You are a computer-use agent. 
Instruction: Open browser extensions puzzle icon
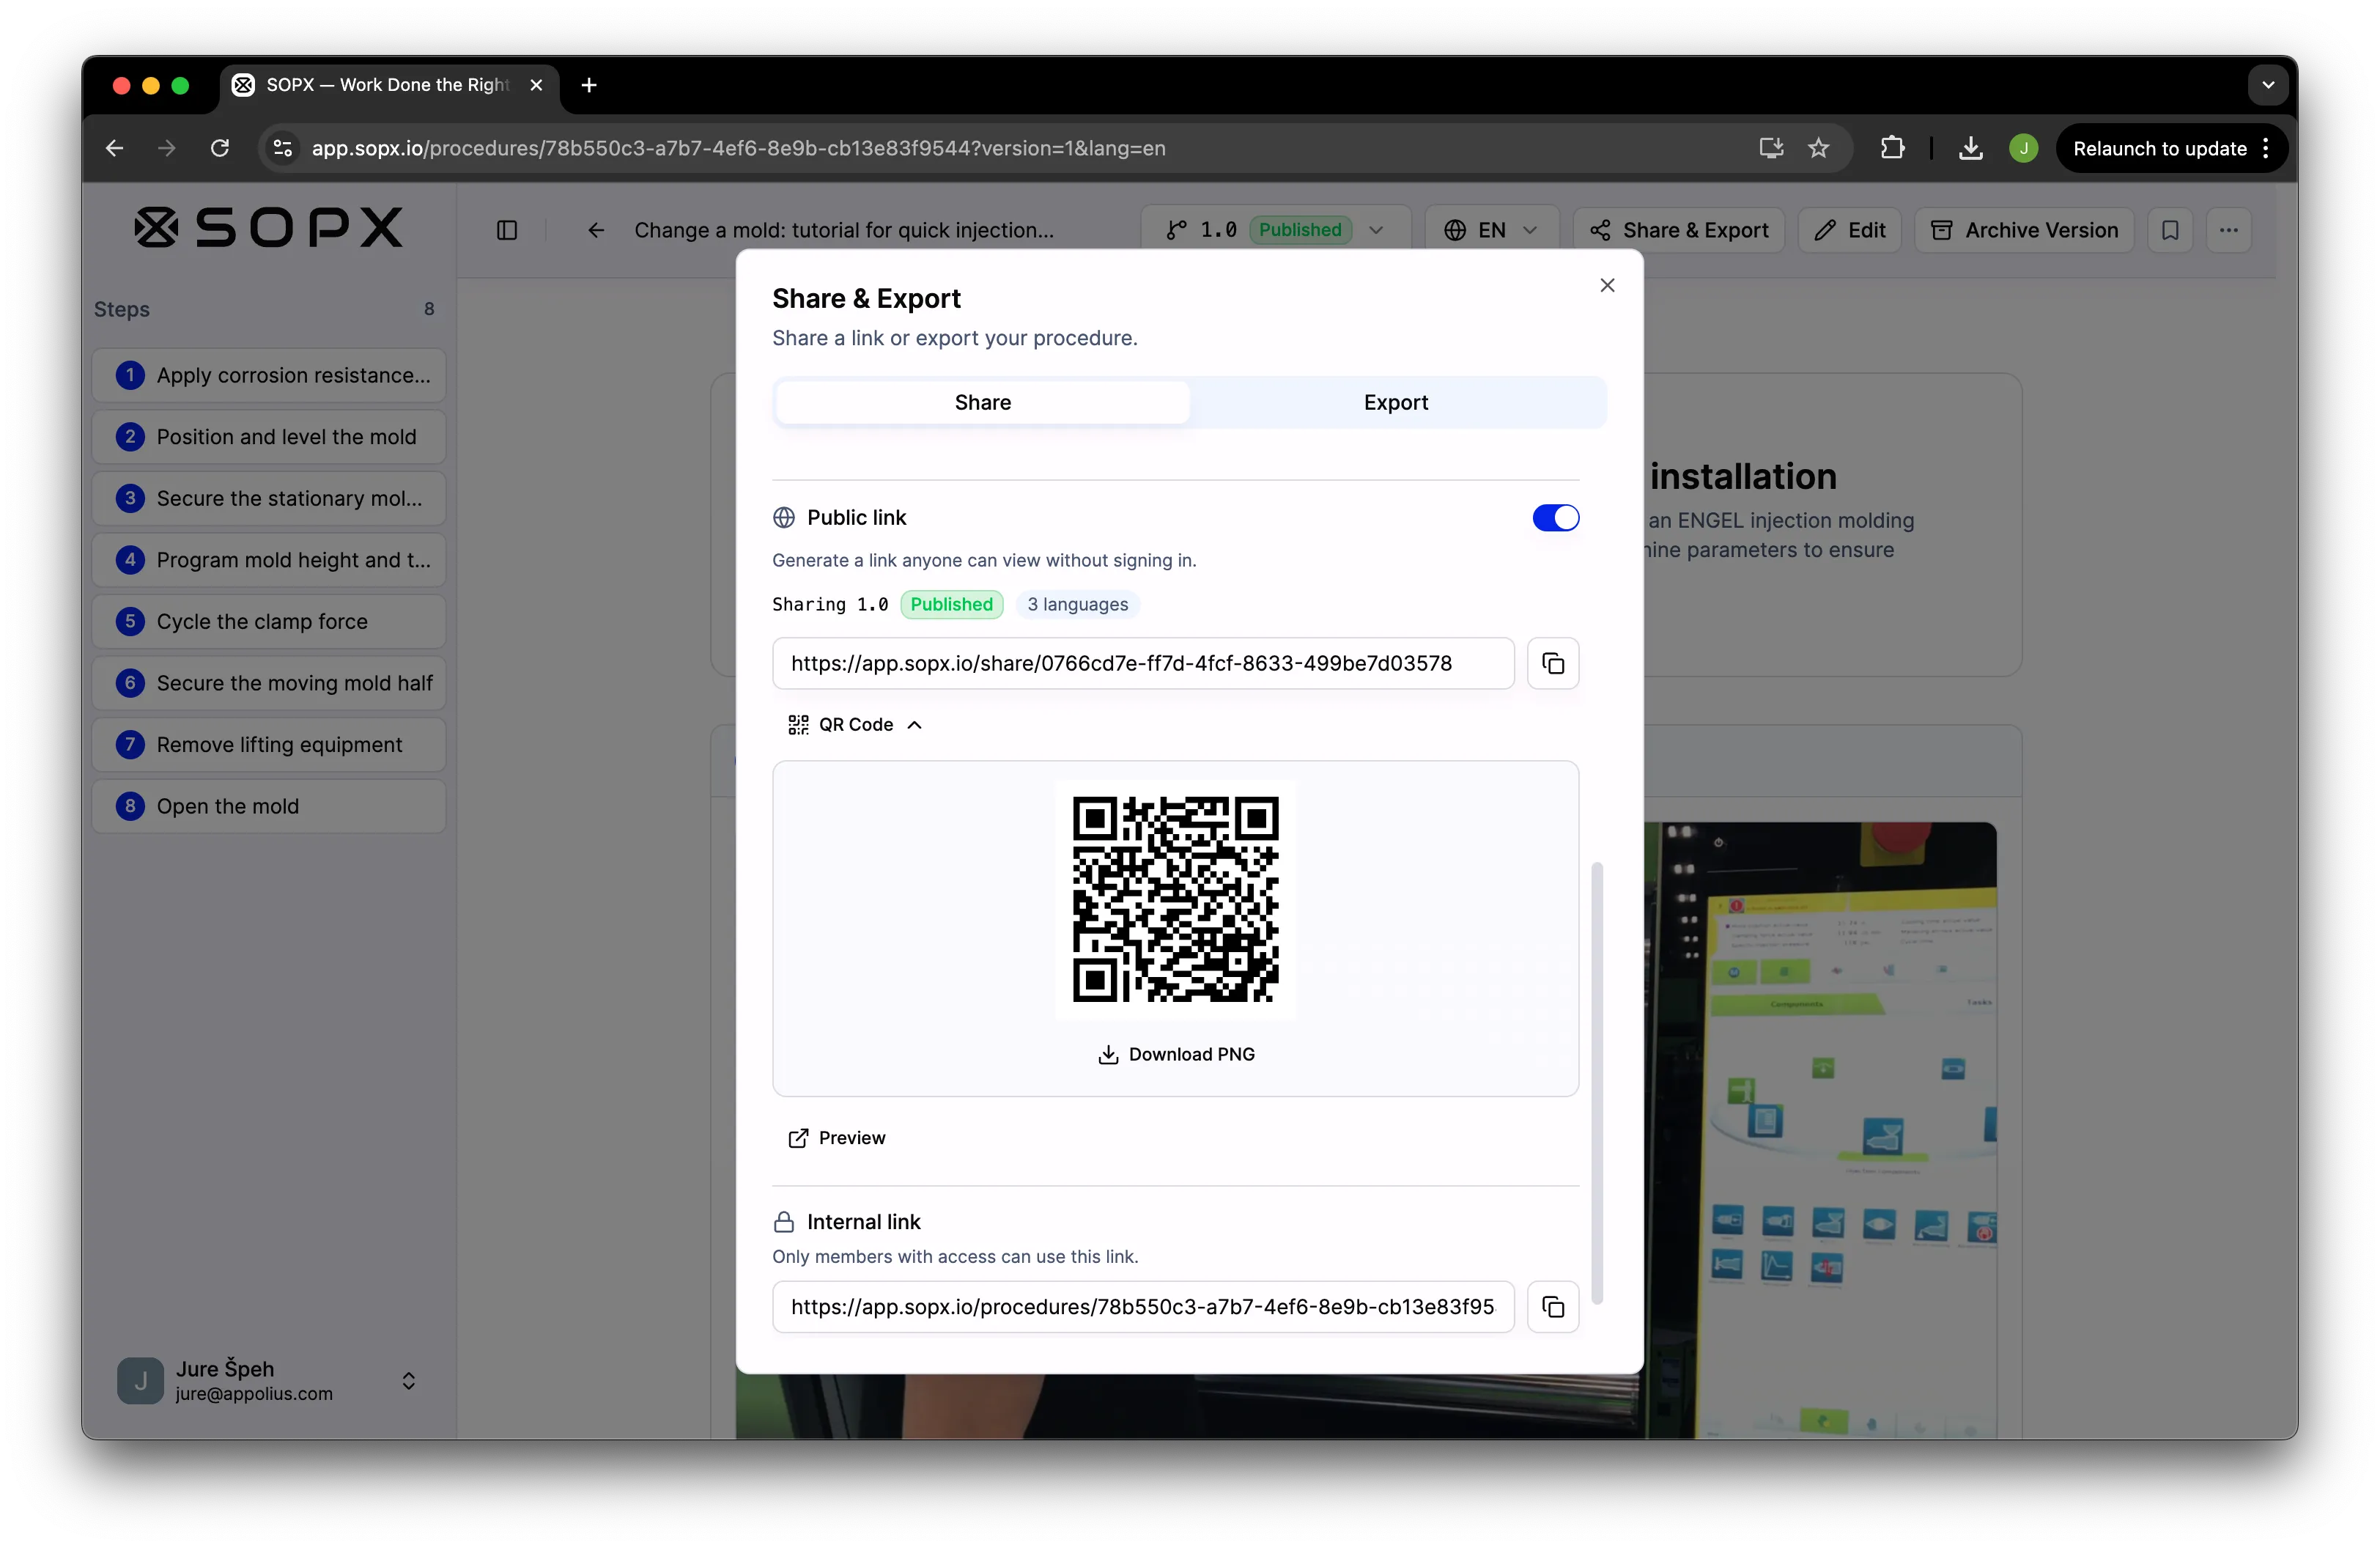[1892, 148]
